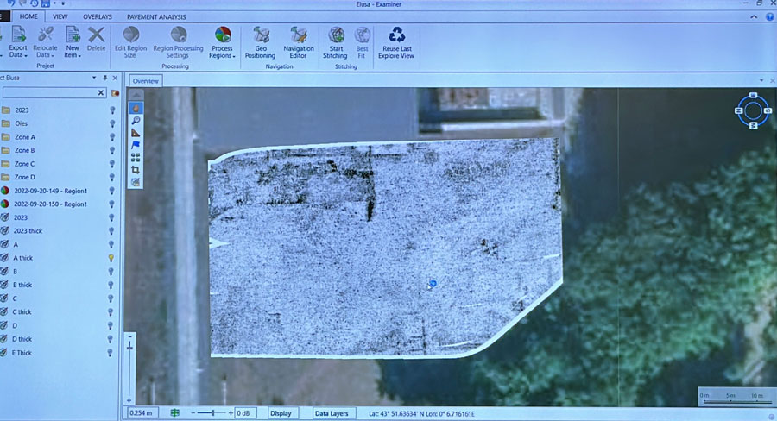Open the Export Data dropdown
Screen dimensions: 777x421
(18, 55)
